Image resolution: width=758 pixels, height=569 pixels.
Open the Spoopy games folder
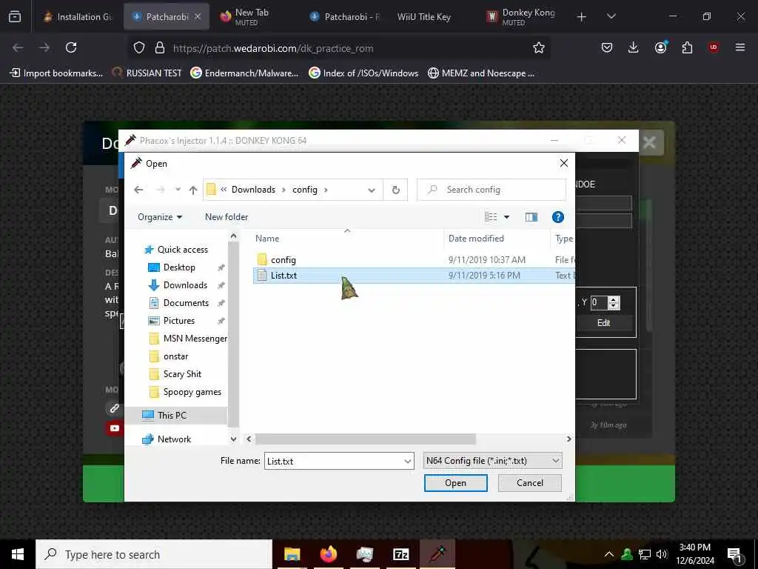192,392
